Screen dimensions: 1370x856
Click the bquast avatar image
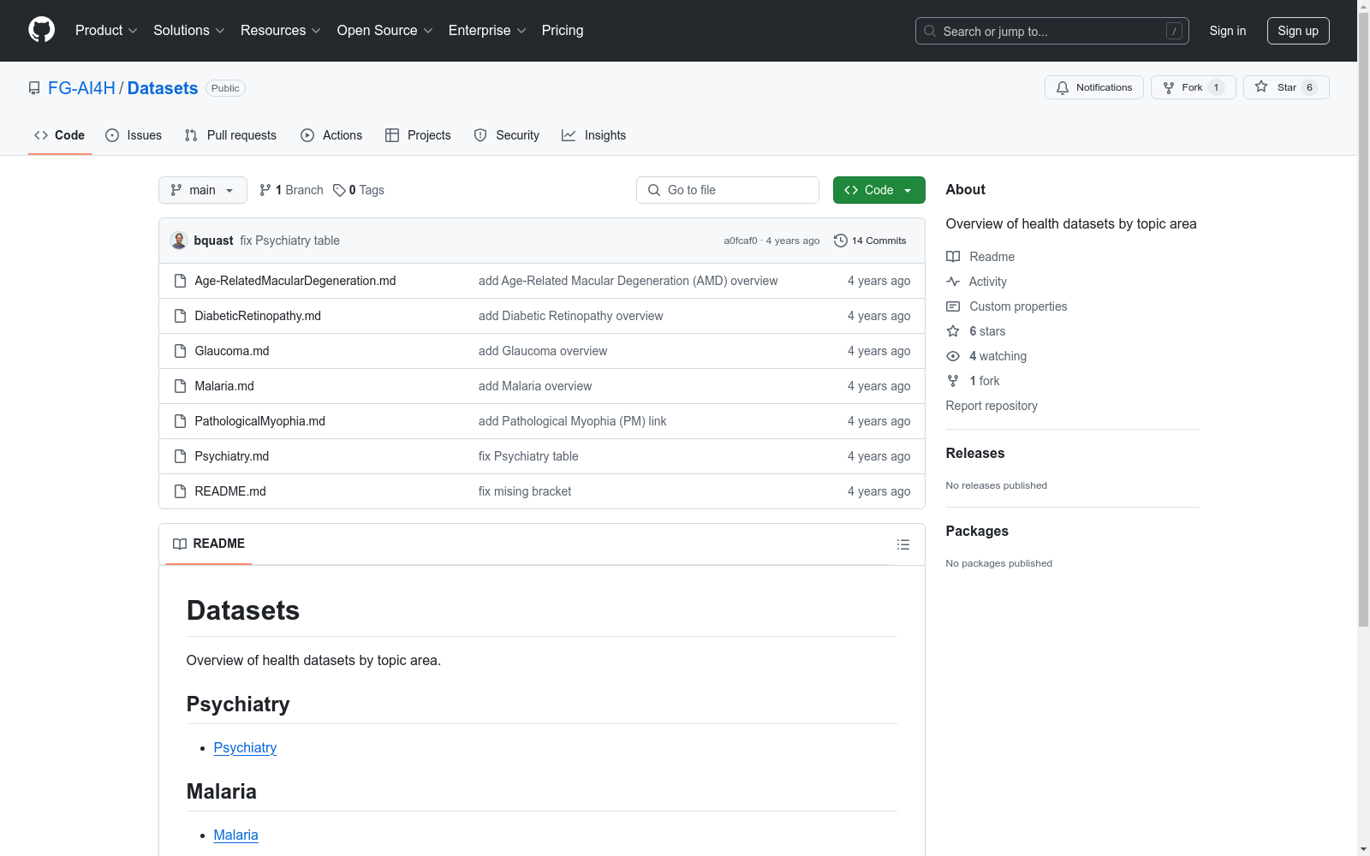click(x=179, y=241)
